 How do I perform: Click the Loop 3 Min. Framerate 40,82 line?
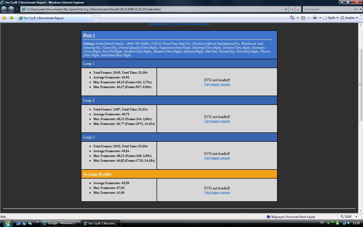[x=124, y=161]
